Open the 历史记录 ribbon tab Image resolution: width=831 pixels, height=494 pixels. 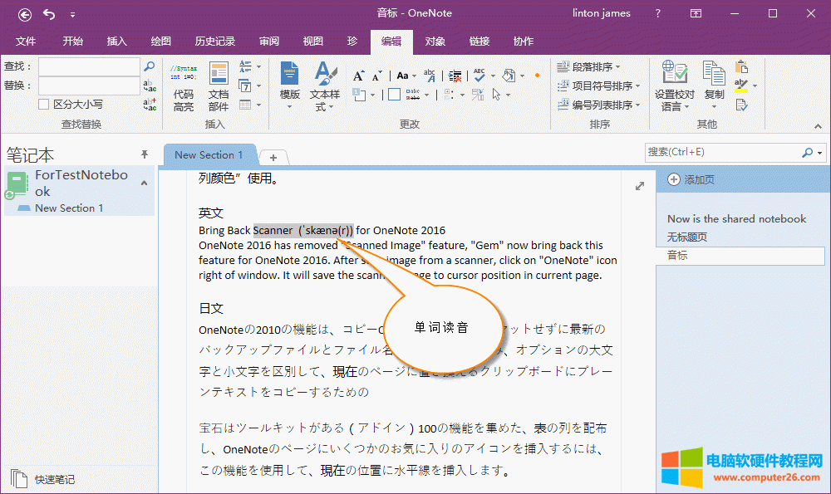(214, 42)
